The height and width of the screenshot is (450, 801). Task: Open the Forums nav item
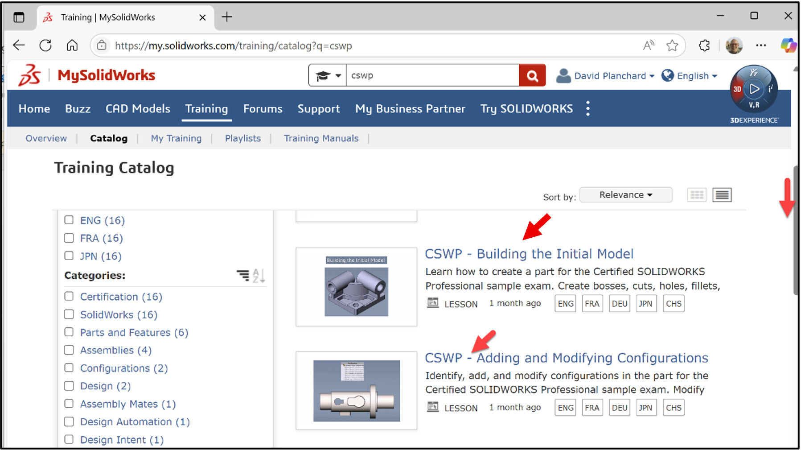pos(263,108)
